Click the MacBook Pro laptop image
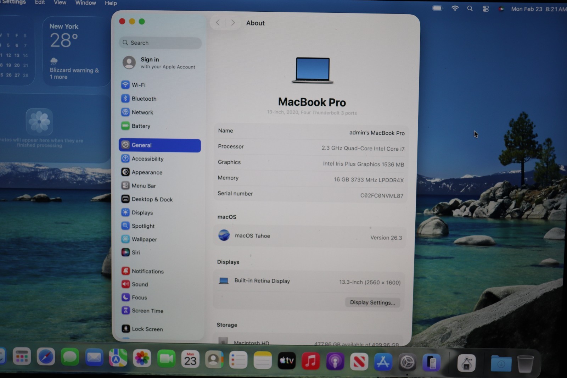The height and width of the screenshot is (378, 567). [313, 70]
